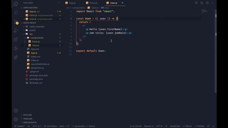Image resolution: width=228 pixels, height=128 pixels.
Task: Expand the node_modules folder
Action: [37, 27]
